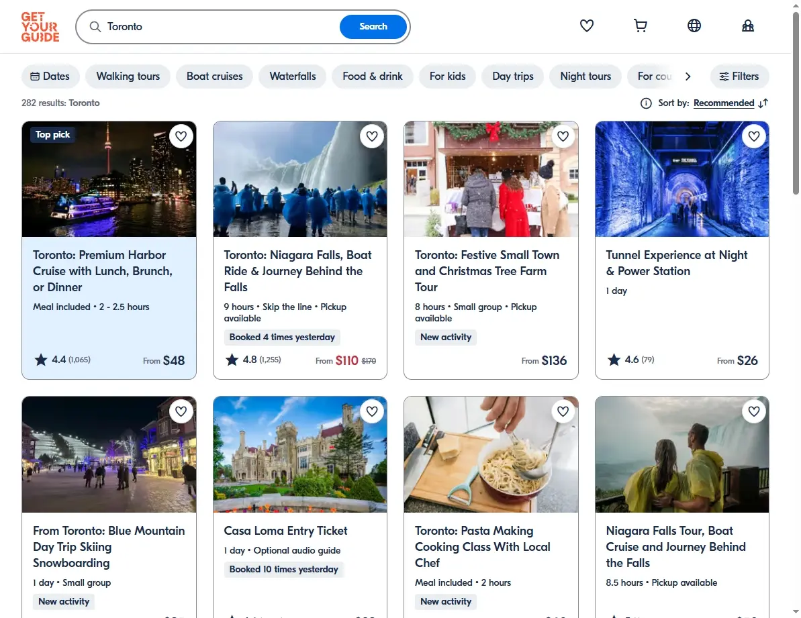Screen dimensions: 801x618
Task: Open the Filters panel
Action: 739,76
